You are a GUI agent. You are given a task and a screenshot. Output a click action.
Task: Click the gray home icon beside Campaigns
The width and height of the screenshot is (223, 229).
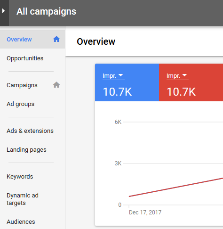coord(56,85)
